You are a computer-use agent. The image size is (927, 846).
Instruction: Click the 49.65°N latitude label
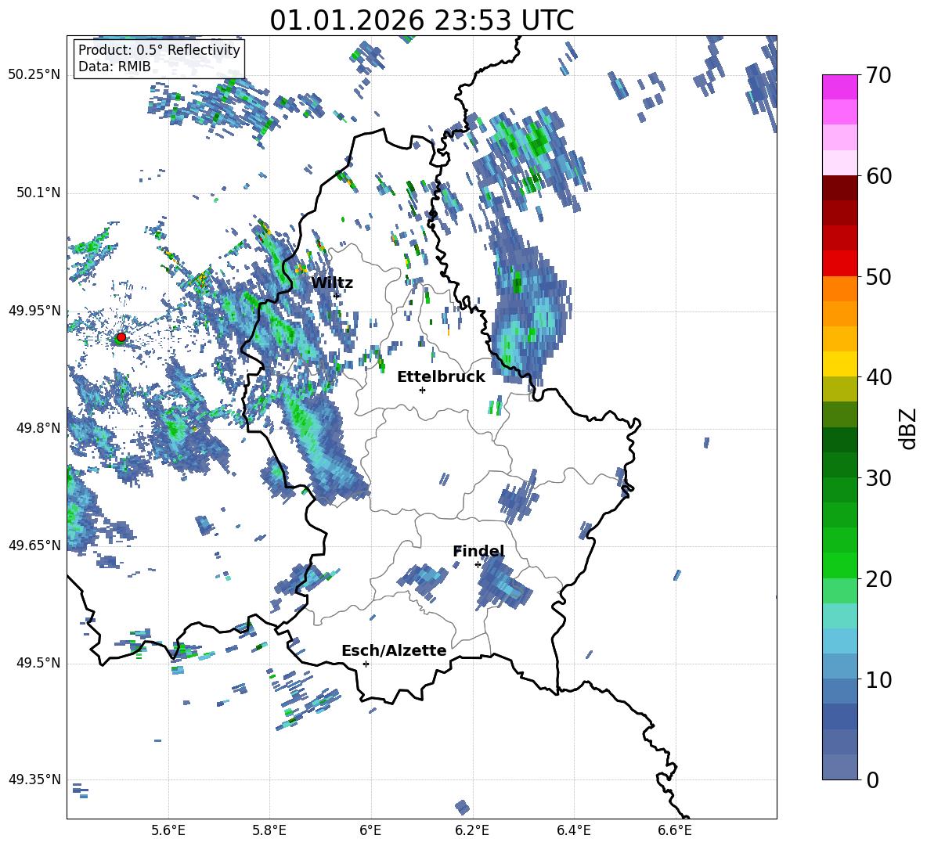pyautogui.click(x=34, y=545)
